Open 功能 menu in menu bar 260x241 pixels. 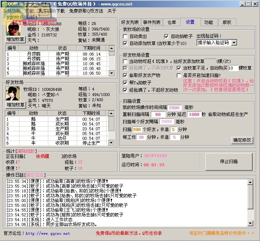tap(30, 11)
